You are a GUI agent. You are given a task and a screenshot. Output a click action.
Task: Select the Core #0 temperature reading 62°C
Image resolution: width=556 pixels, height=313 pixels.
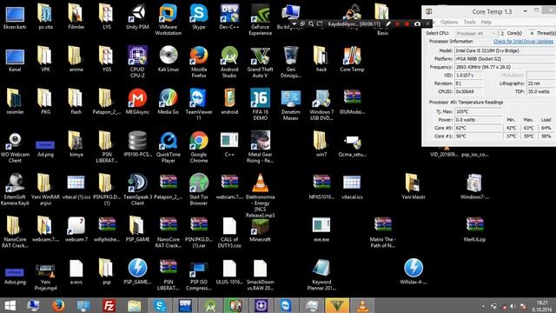tap(479, 128)
